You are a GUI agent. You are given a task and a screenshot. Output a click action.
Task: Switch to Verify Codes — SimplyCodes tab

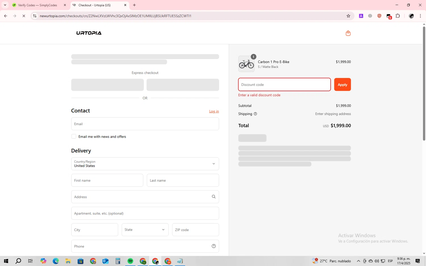click(37, 5)
